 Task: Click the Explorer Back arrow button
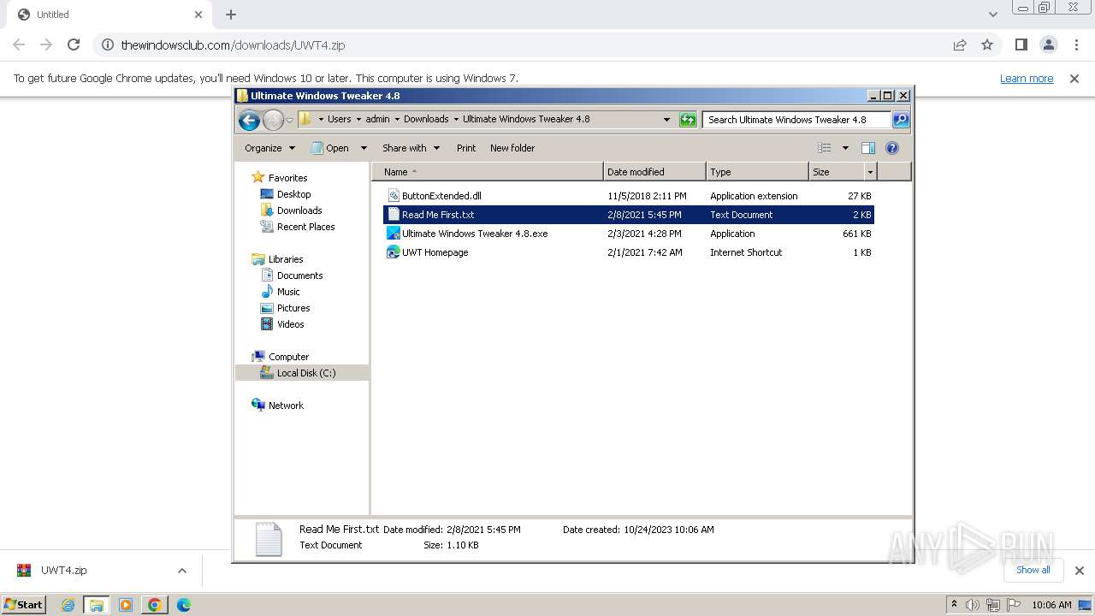click(x=249, y=120)
